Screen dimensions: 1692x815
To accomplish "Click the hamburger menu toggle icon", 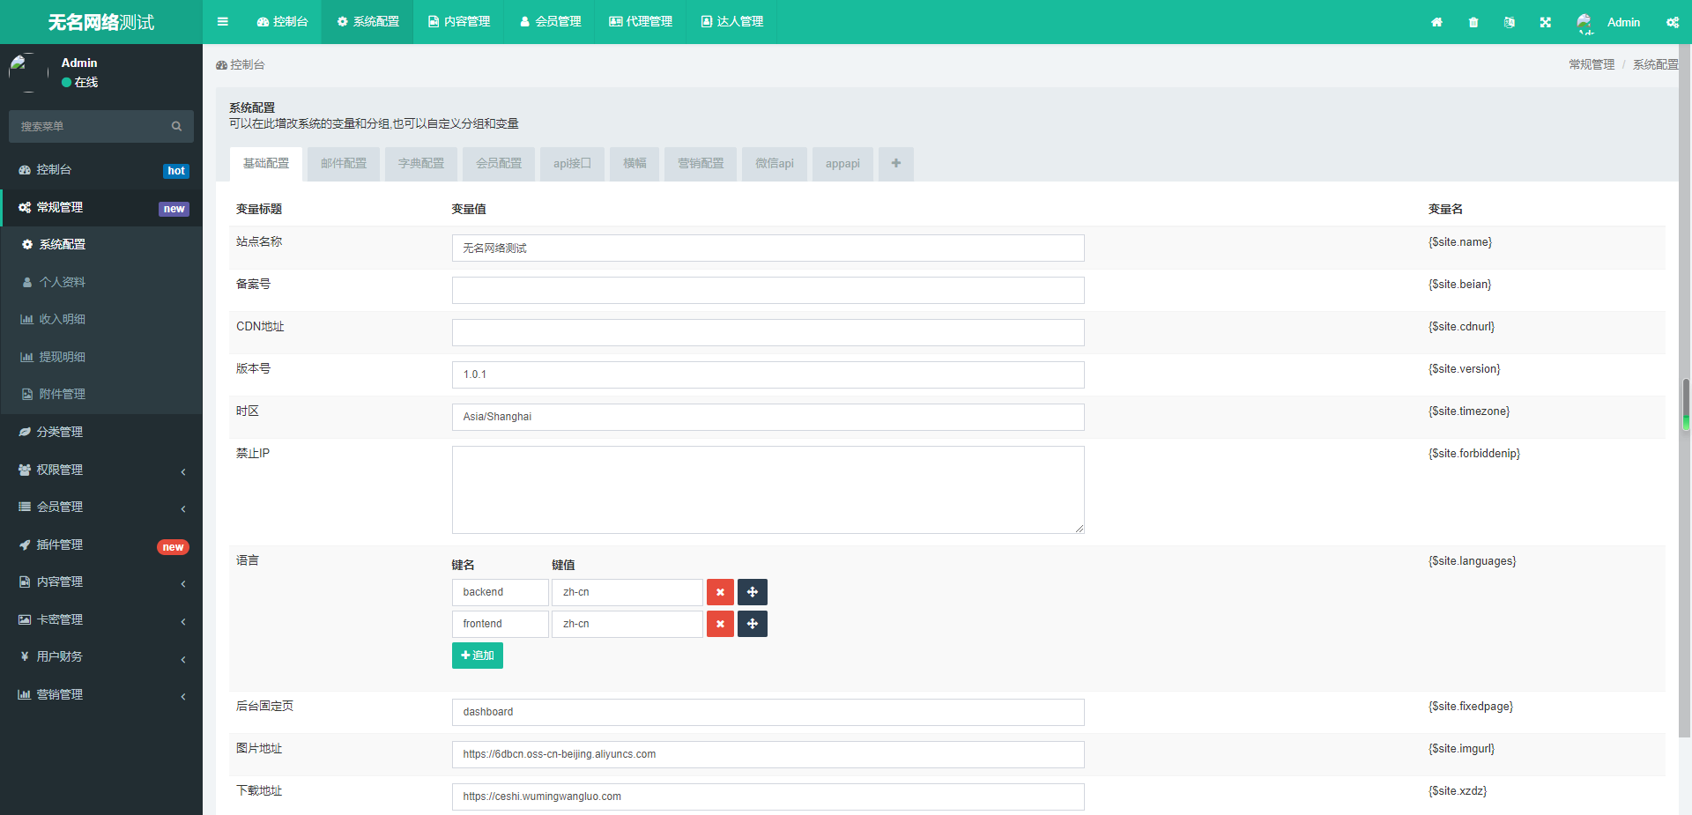I will 223,22.
